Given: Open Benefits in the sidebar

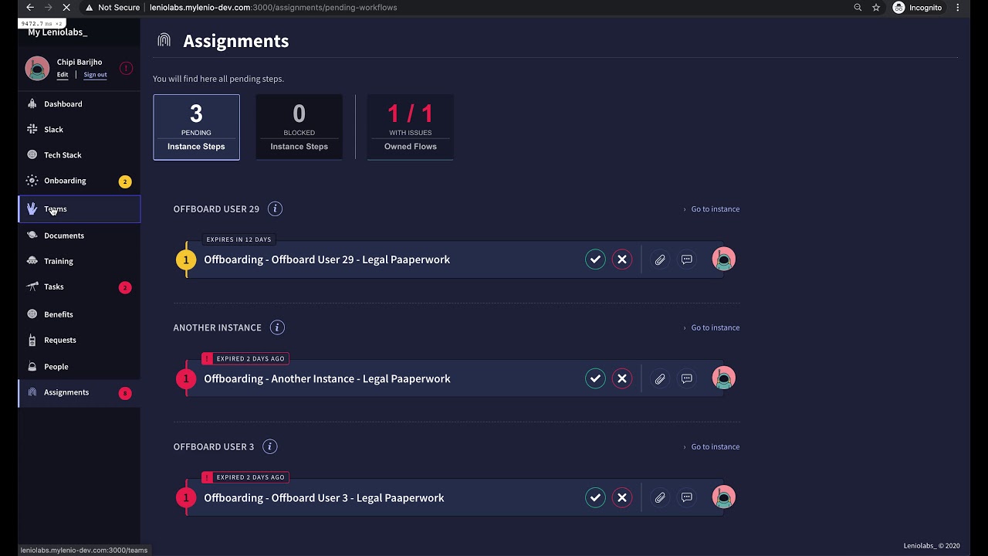Looking at the screenshot, I should pos(80,314).
